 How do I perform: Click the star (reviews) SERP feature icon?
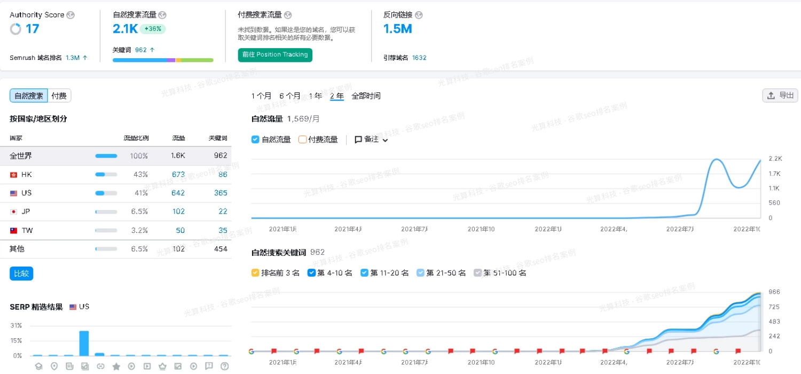116,367
